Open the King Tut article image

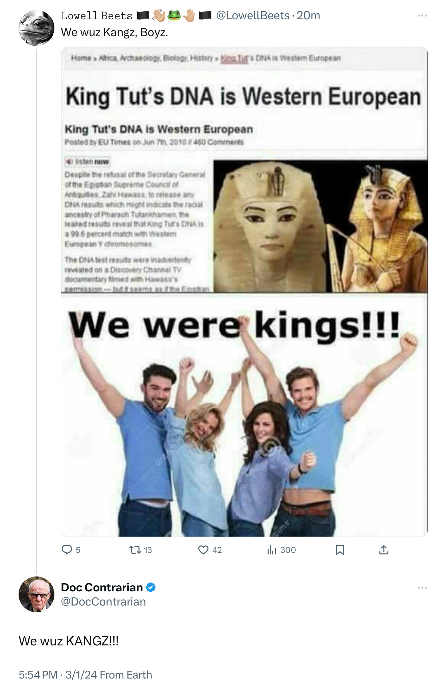244,292
